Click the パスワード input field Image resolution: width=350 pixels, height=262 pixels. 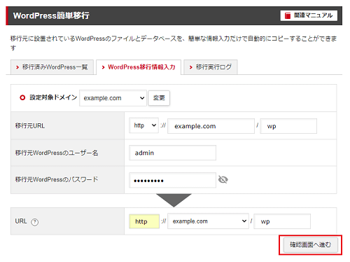[172, 180]
